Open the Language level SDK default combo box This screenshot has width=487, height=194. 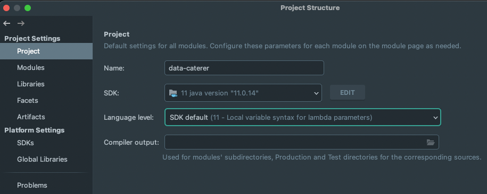[302, 117]
